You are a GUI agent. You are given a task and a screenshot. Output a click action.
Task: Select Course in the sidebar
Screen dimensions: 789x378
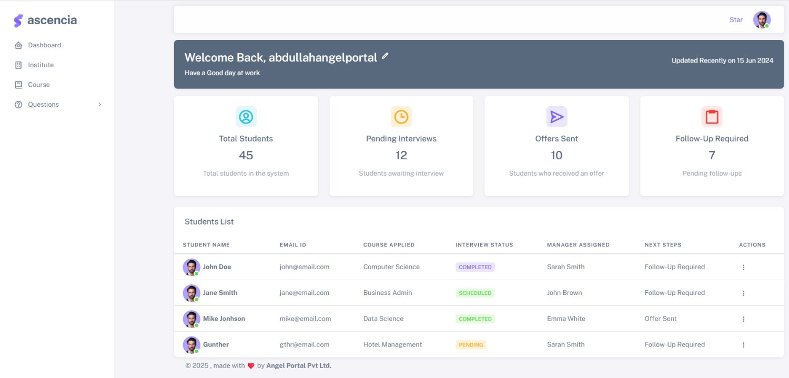coord(38,85)
